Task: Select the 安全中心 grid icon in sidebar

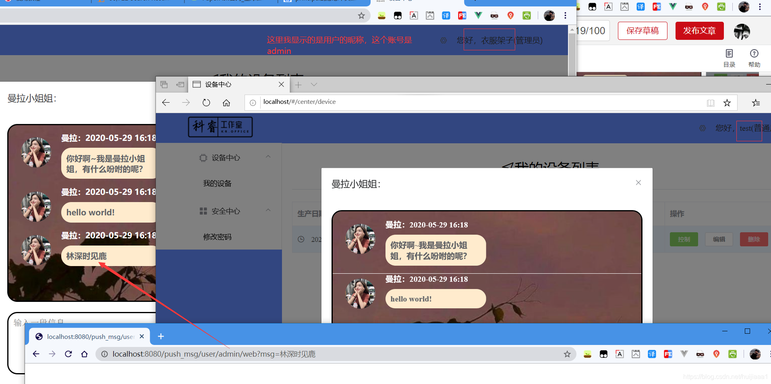Action: 203,211
